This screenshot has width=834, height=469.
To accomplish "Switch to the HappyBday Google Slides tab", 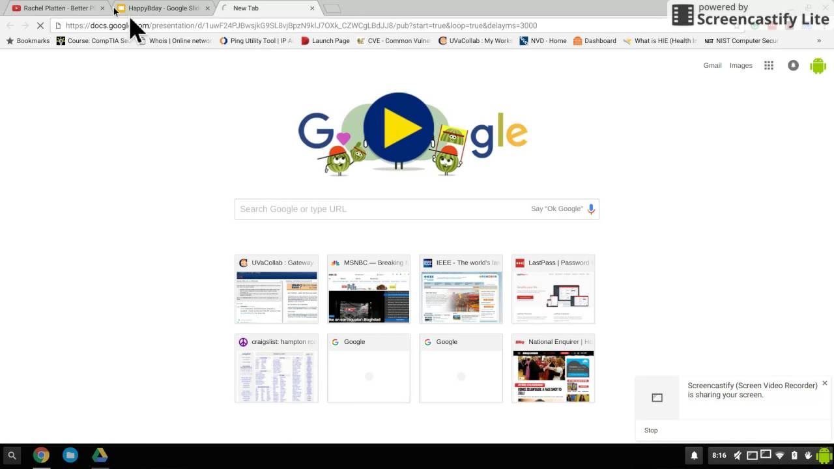I will click(163, 8).
